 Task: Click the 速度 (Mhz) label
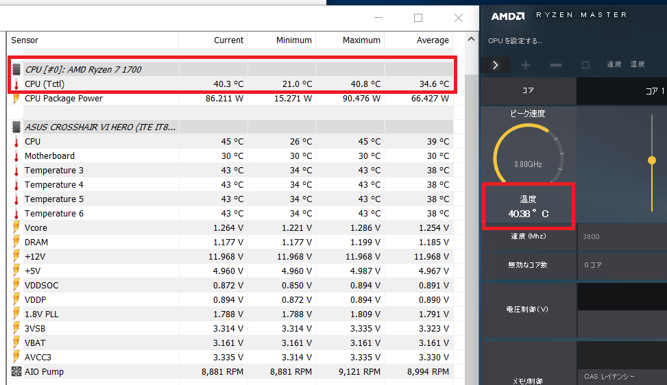(529, 236)
